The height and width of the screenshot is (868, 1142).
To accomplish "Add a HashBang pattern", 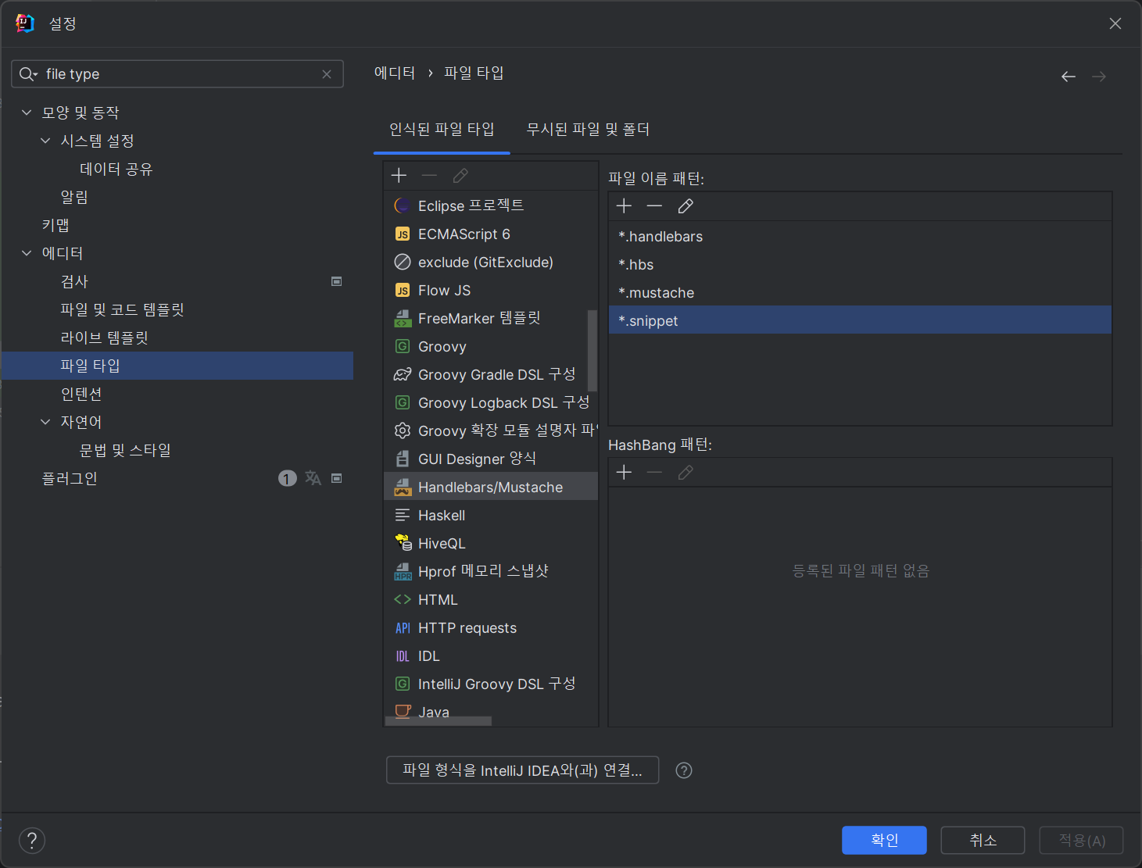I will (624, 473).
